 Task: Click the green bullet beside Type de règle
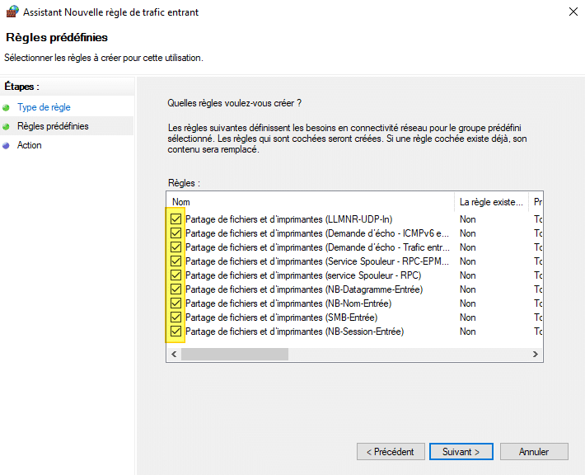point(7,107)
